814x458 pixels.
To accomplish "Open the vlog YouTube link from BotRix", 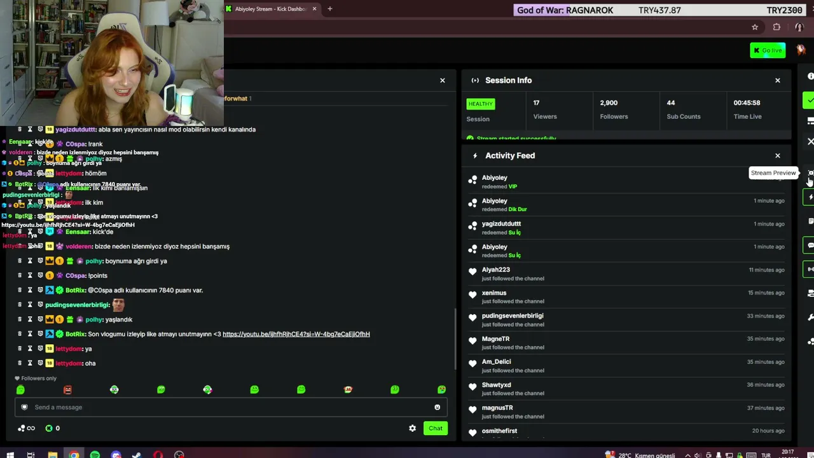I will tap(296, 334).
